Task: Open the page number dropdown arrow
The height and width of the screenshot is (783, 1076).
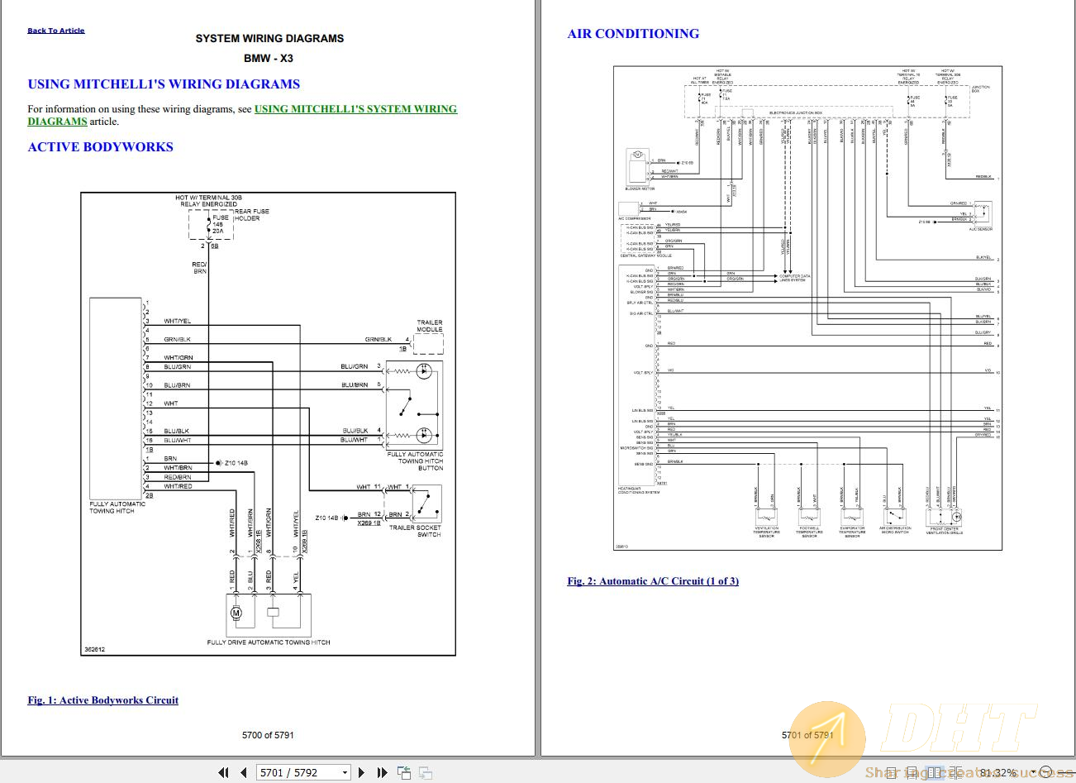Action: click(345, 772)
